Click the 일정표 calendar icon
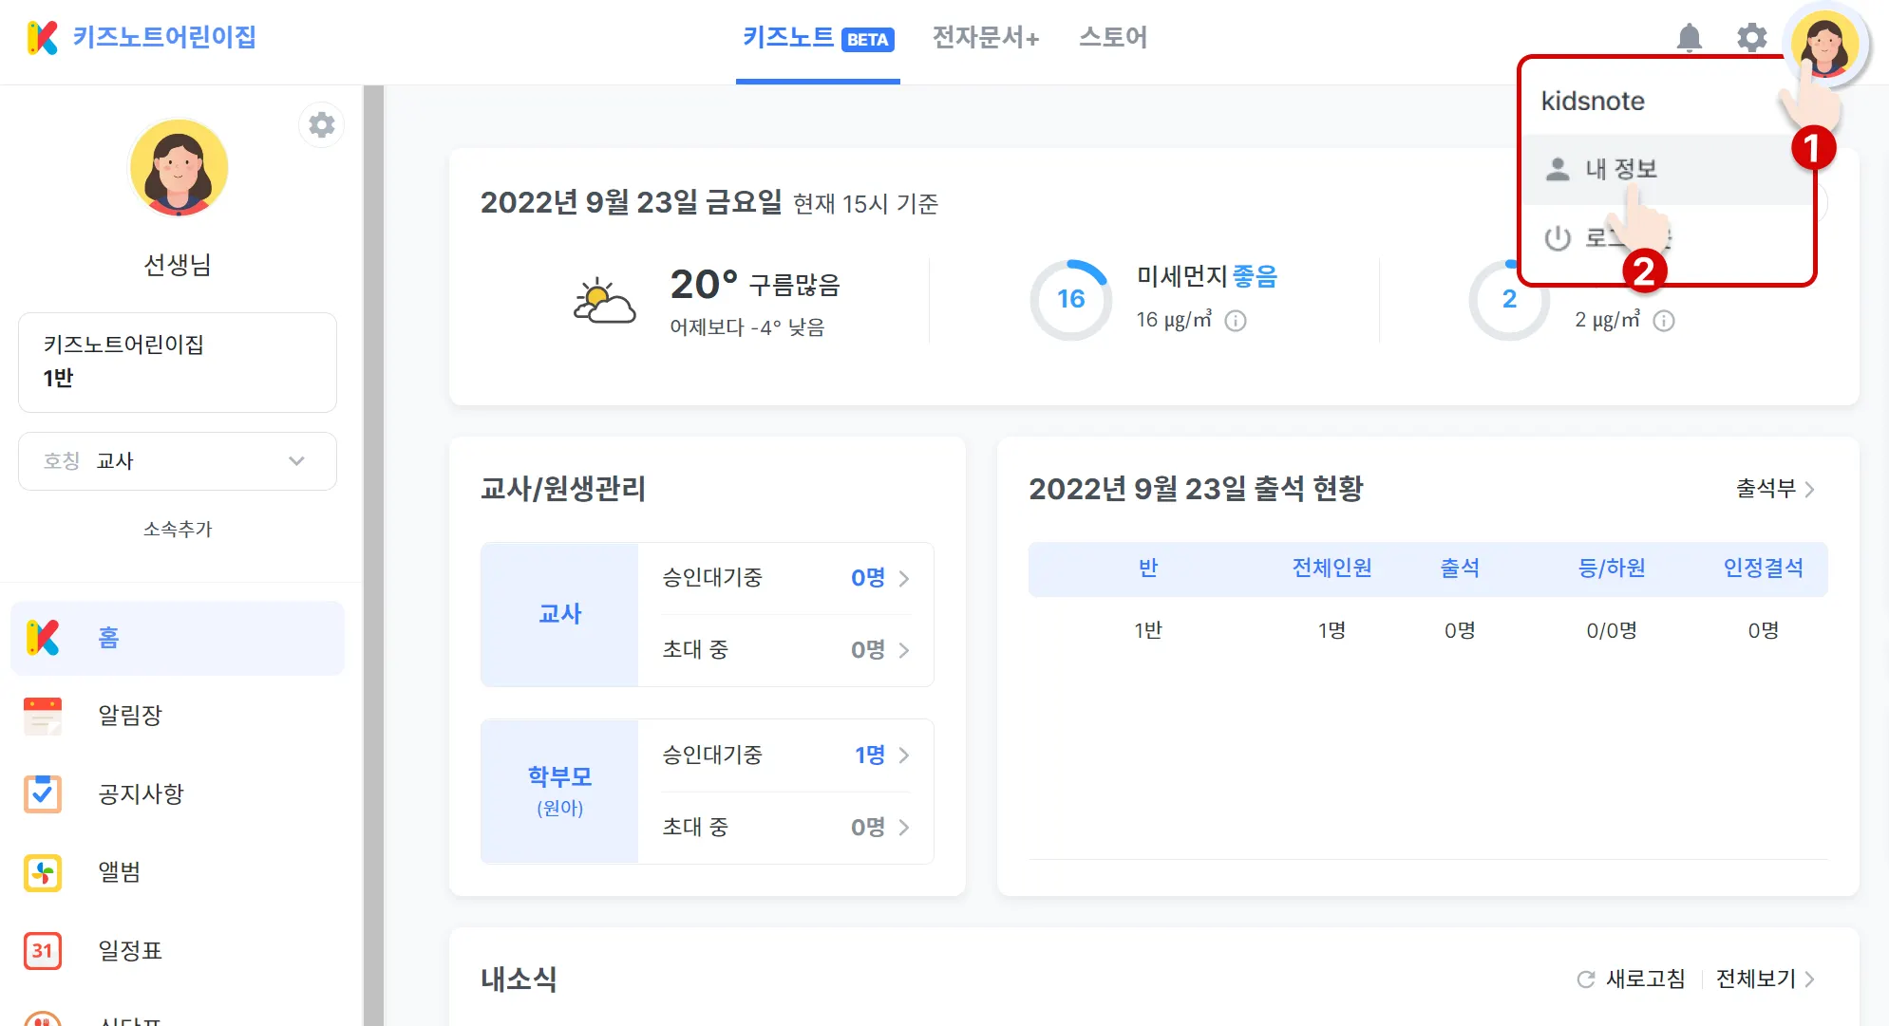This screenshot has height=1026, width=1889. pyautogui.click(x=43, y=950)
